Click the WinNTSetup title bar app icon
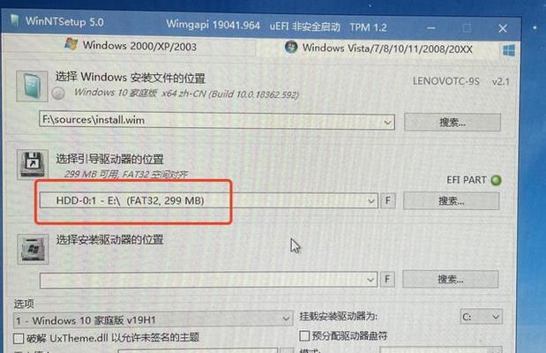Image resolution: width=546 pixels, height=353 pixels. [x=15, y=20]
